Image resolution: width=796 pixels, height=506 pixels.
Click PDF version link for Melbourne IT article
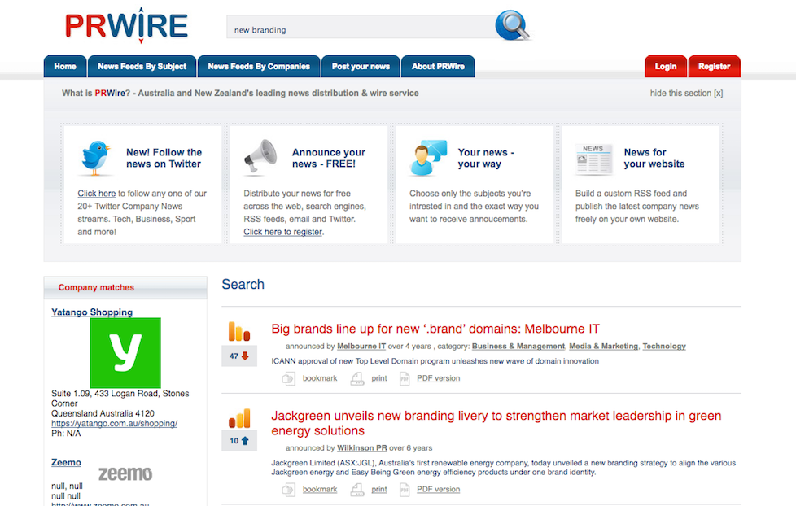pos(439,378)
